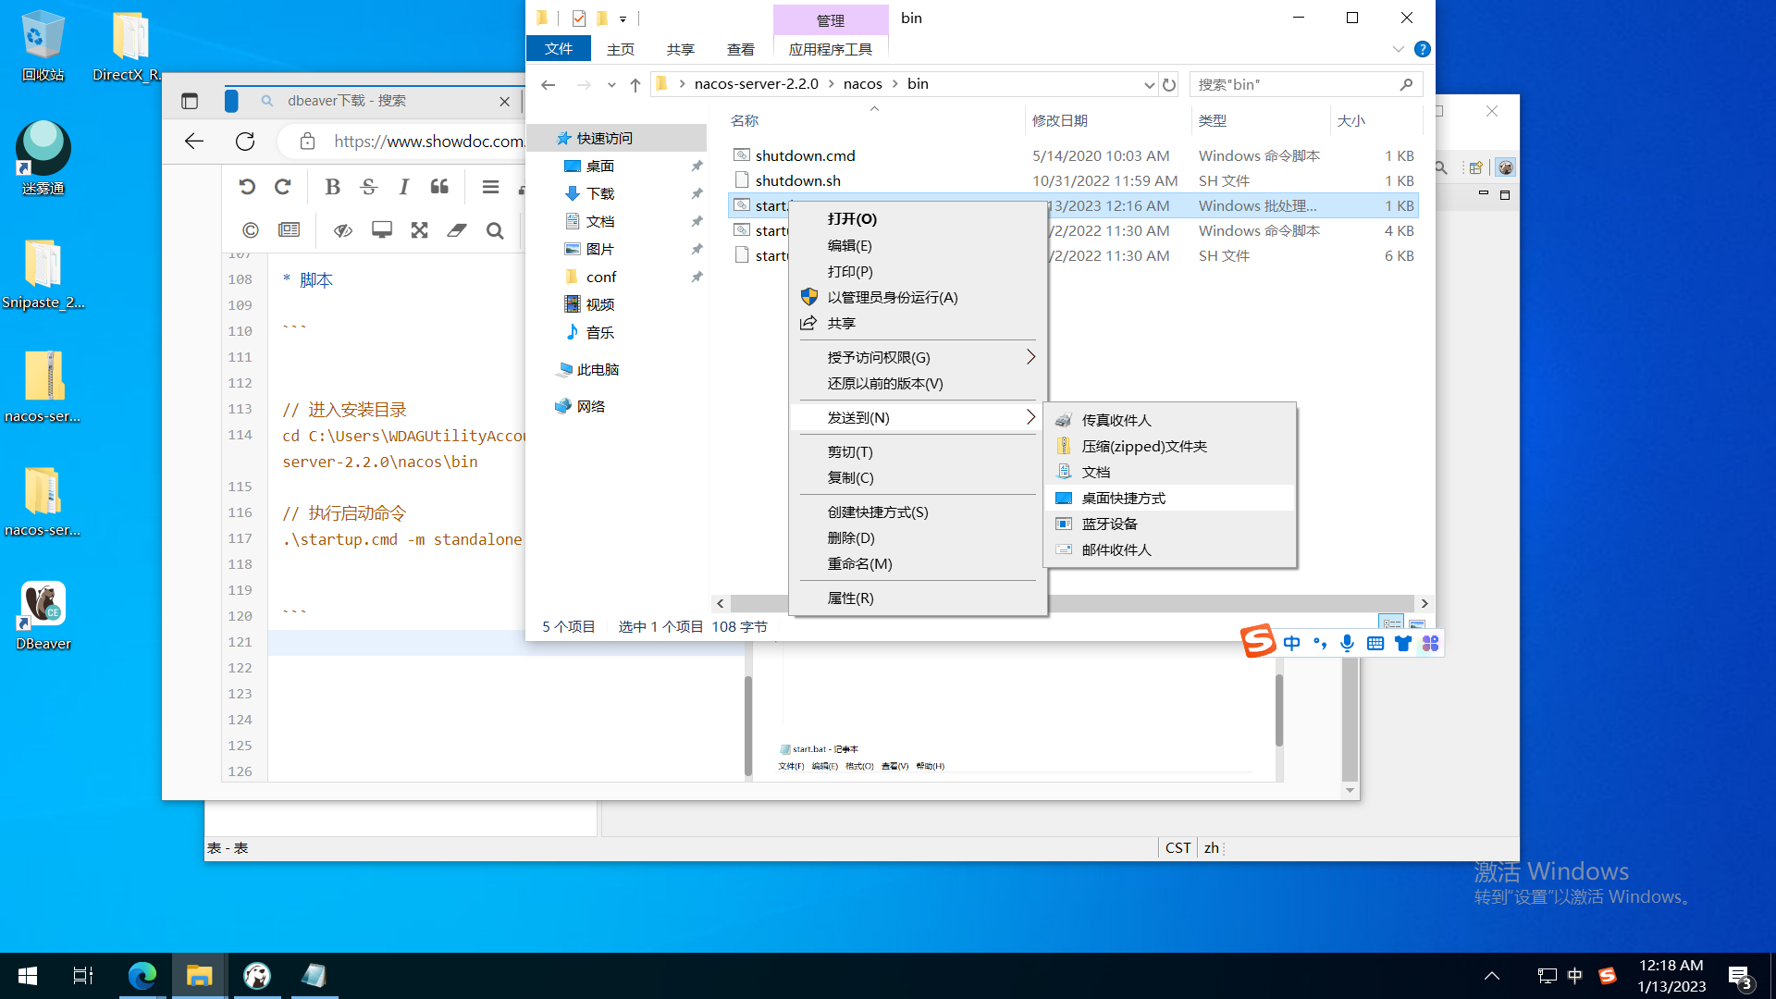Click the Explorer help question mark icon
This screenshot has width=1776, height=999.
(1423, 49)
